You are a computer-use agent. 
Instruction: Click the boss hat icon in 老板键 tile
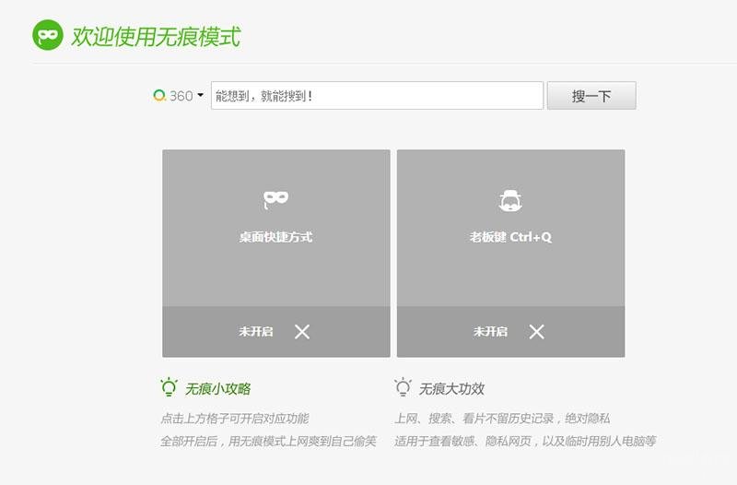coord(510,200)
